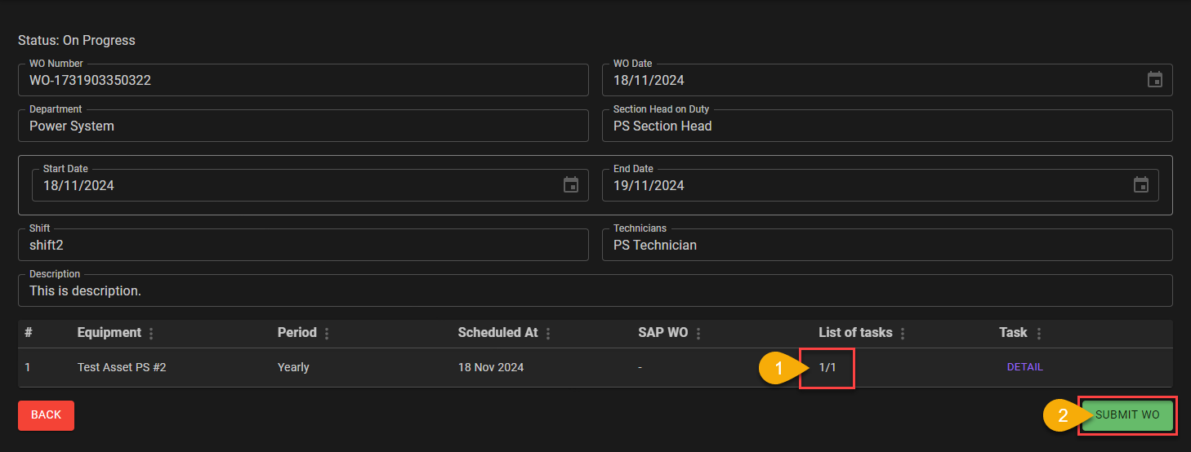Click the Technicians field
This screenshot has width=1191, height=452.
886,246
